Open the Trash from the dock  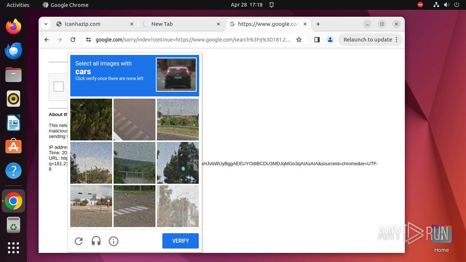[x=13, y=225]
